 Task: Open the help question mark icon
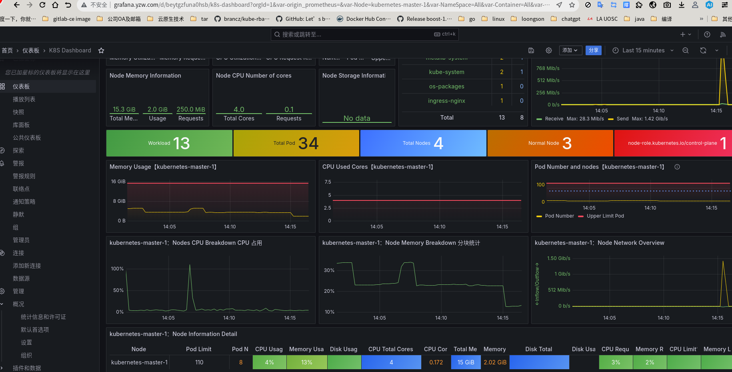[x=707, y=34]
